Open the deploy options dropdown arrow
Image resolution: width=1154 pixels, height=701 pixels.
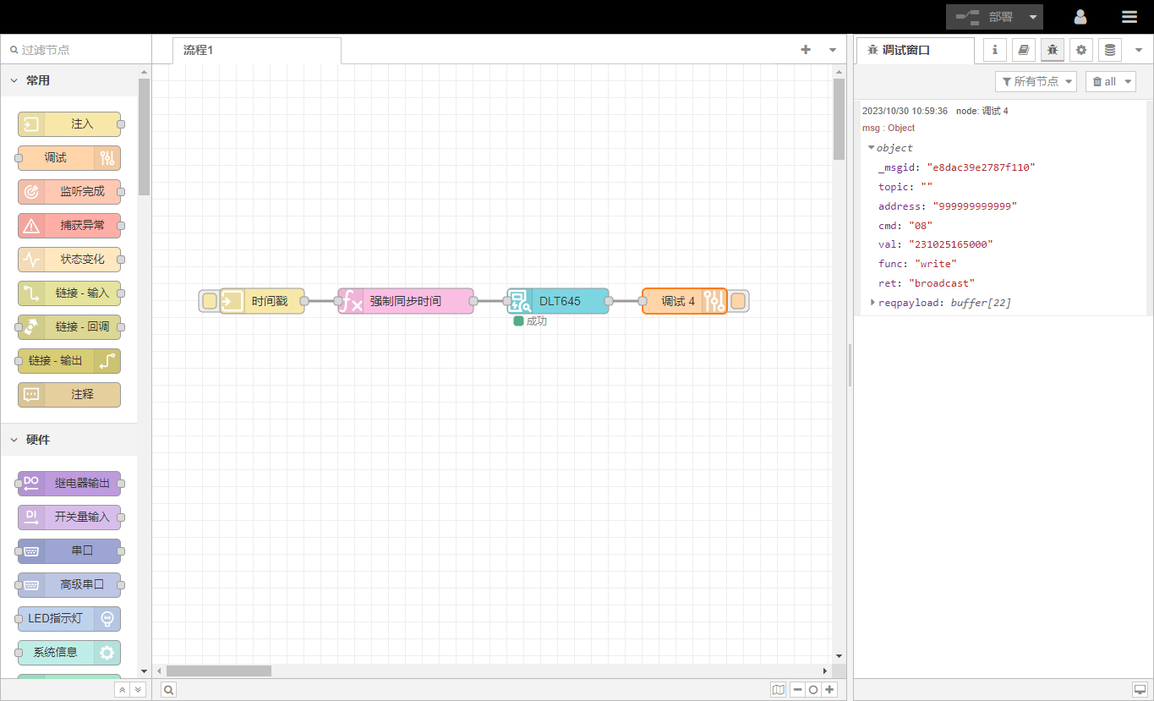pos(1033,17)
